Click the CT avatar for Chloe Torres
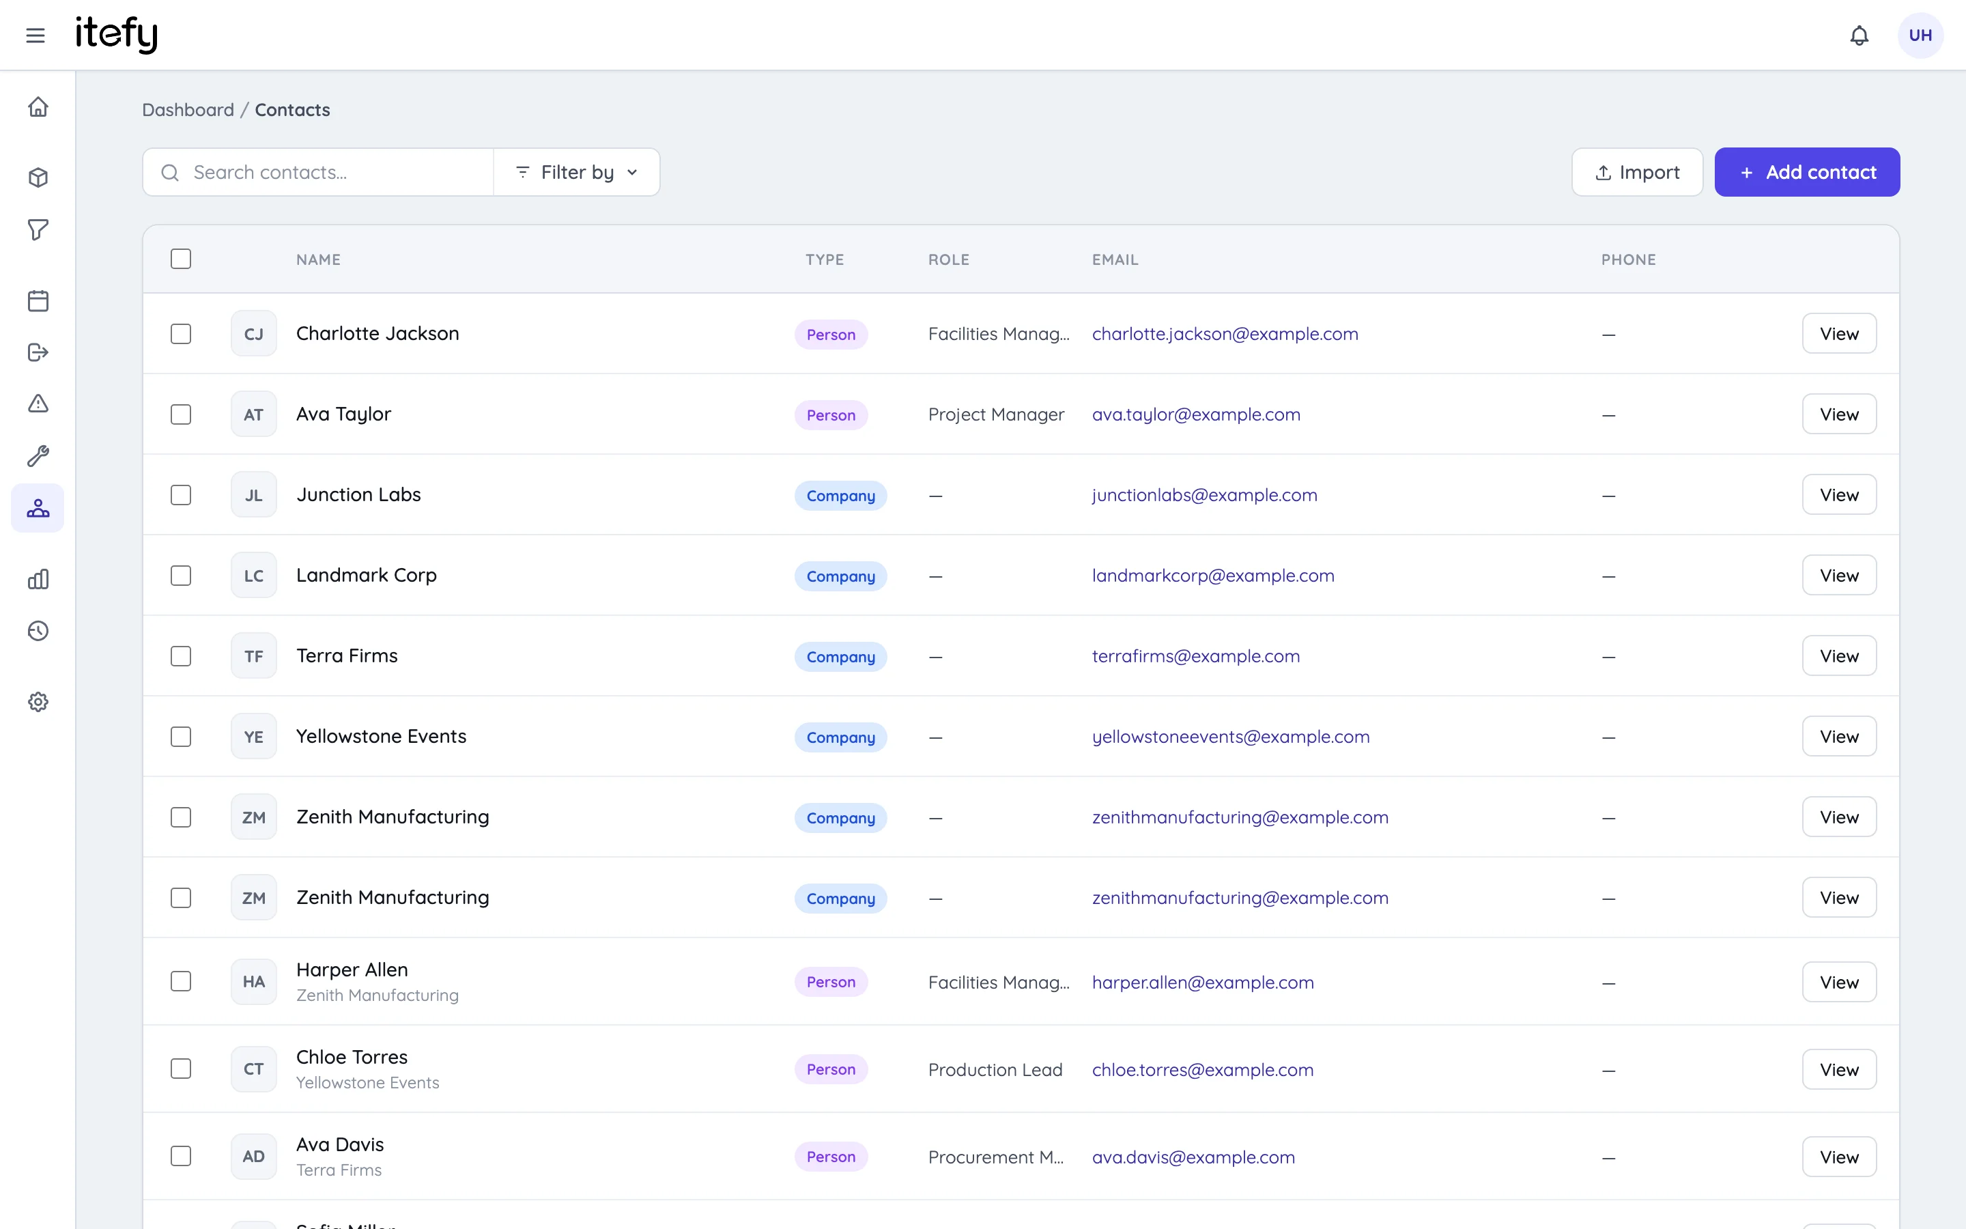 pyautogui.click(x=253, y=1068)
